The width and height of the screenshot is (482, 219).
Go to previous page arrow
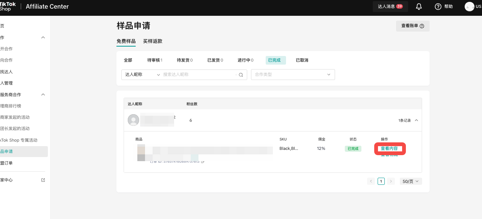(x=371, y=181)
